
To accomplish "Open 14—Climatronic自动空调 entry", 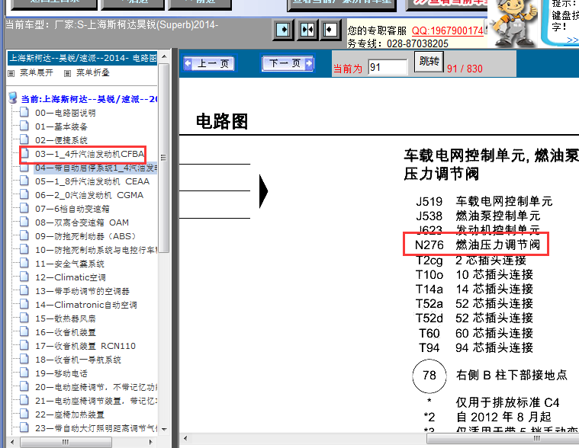I will coord(86,305).
